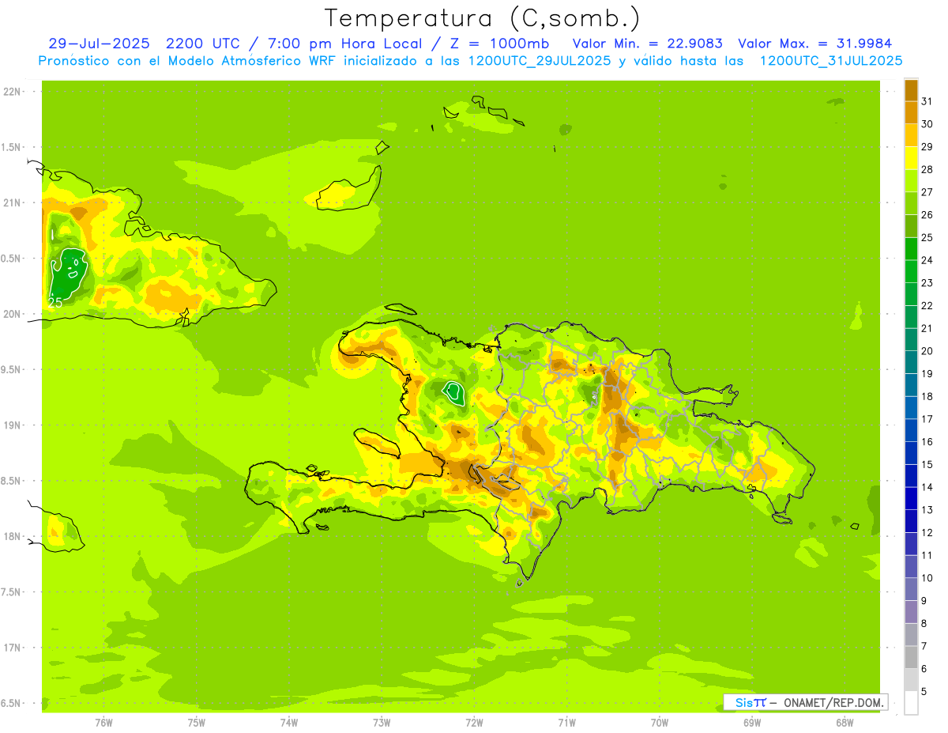The image size is (948, 733).
Task: Click legend value '7'
Action: (x=924, y=646)
